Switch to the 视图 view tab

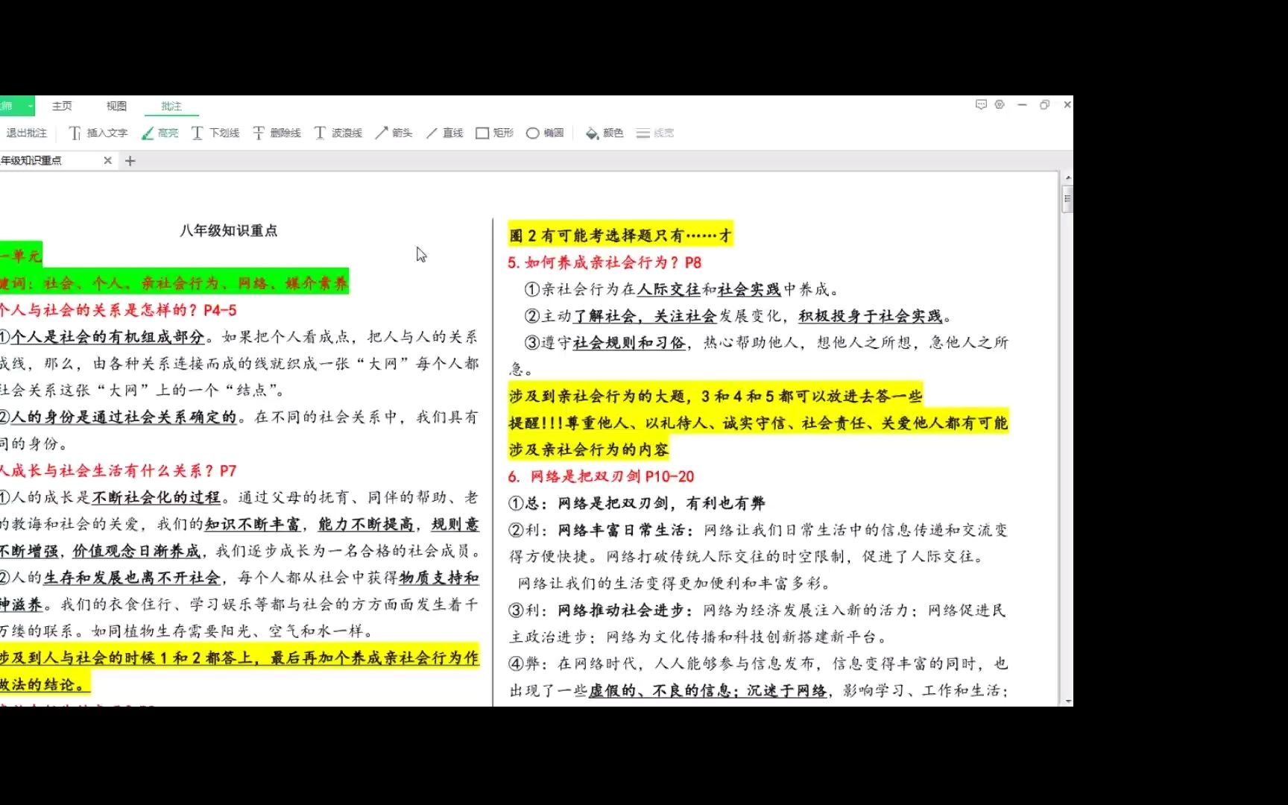(x=116, y=106)
